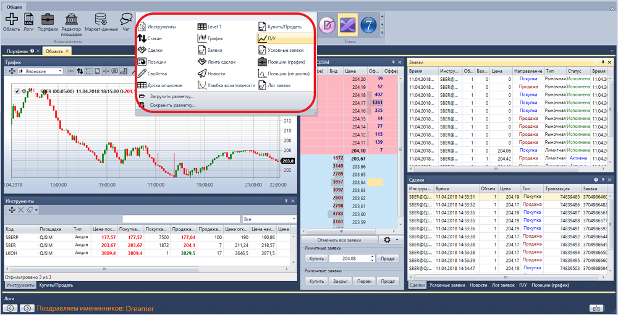618x315 pixels.
Task: Toggle up-down arrows button in chart toolbar
Action: (x=80, y=71)
